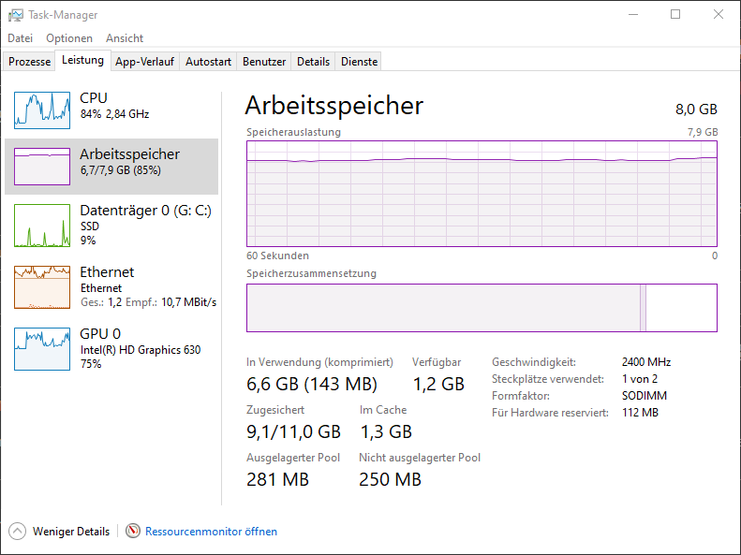Collapse view with Weniger Details arrow
Viewport: 741px width, 555px height.
[x=18, y=532]
